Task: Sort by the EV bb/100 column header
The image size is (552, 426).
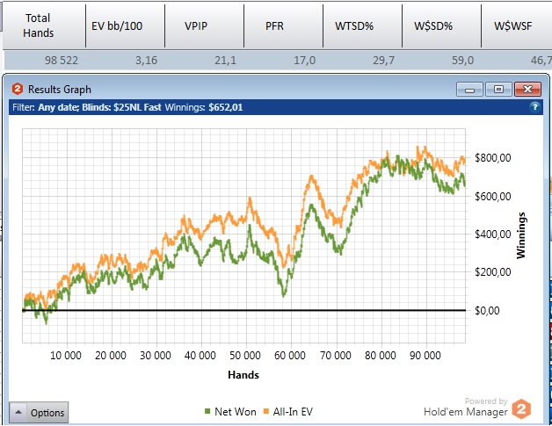Action: click(125, 25)
